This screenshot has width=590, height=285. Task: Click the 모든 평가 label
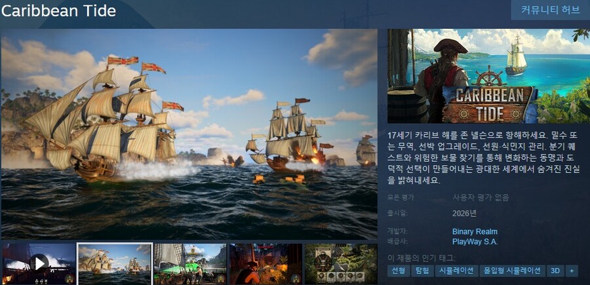pyautogui.click(x=401, y=197)
